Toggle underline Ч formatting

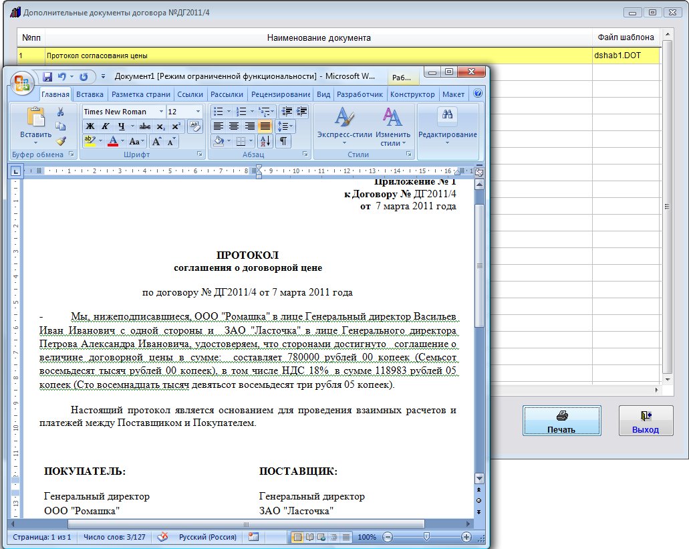pos(121,126)
